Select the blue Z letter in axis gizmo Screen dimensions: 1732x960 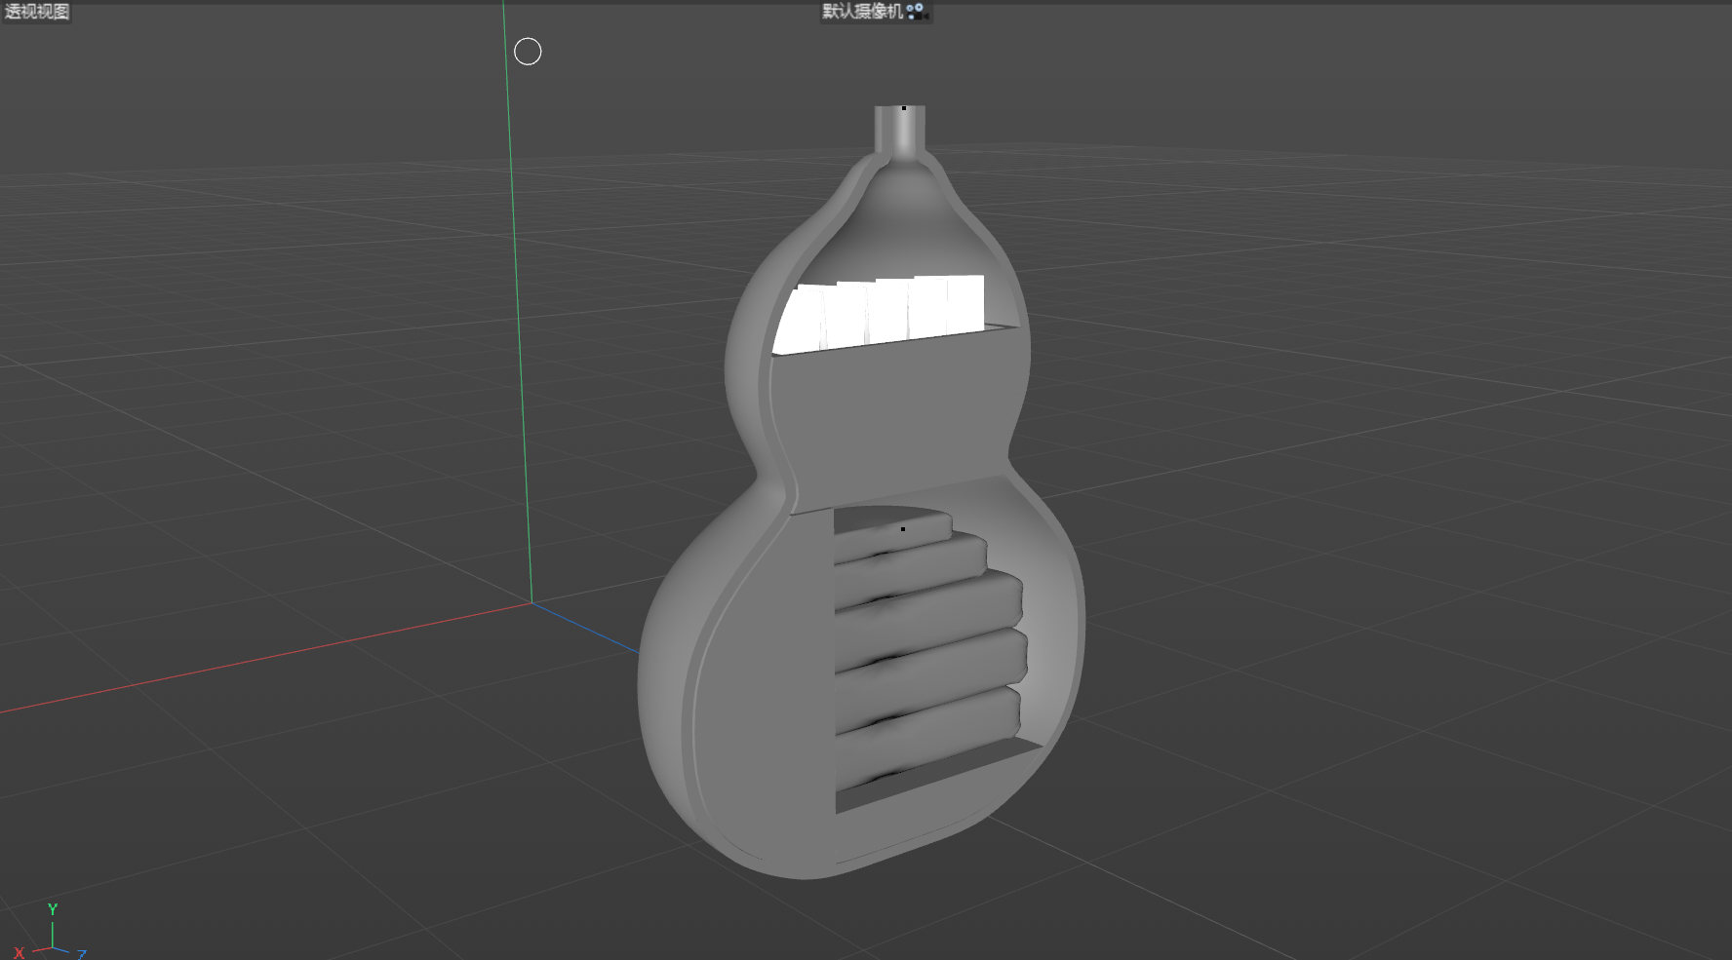[x=82, y=954]
